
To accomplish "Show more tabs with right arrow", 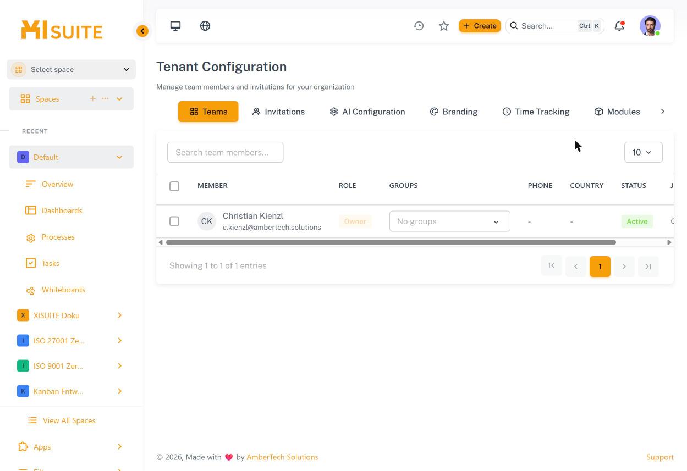I will (x=663, y=112).
